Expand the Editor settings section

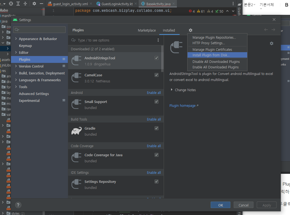click(x=16, y=52)
